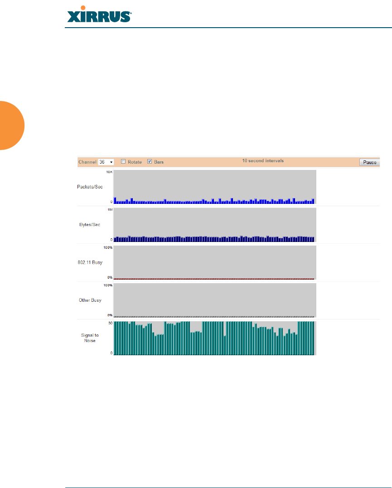Image resolution: width=392 pixels, height=488 pixels.
Task: Click the 1M axis value on Bytes/Sec
Action: click(110, 209)
